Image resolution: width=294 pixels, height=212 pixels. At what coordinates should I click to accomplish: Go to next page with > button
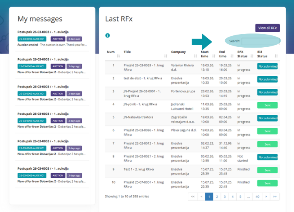(266, 197)
